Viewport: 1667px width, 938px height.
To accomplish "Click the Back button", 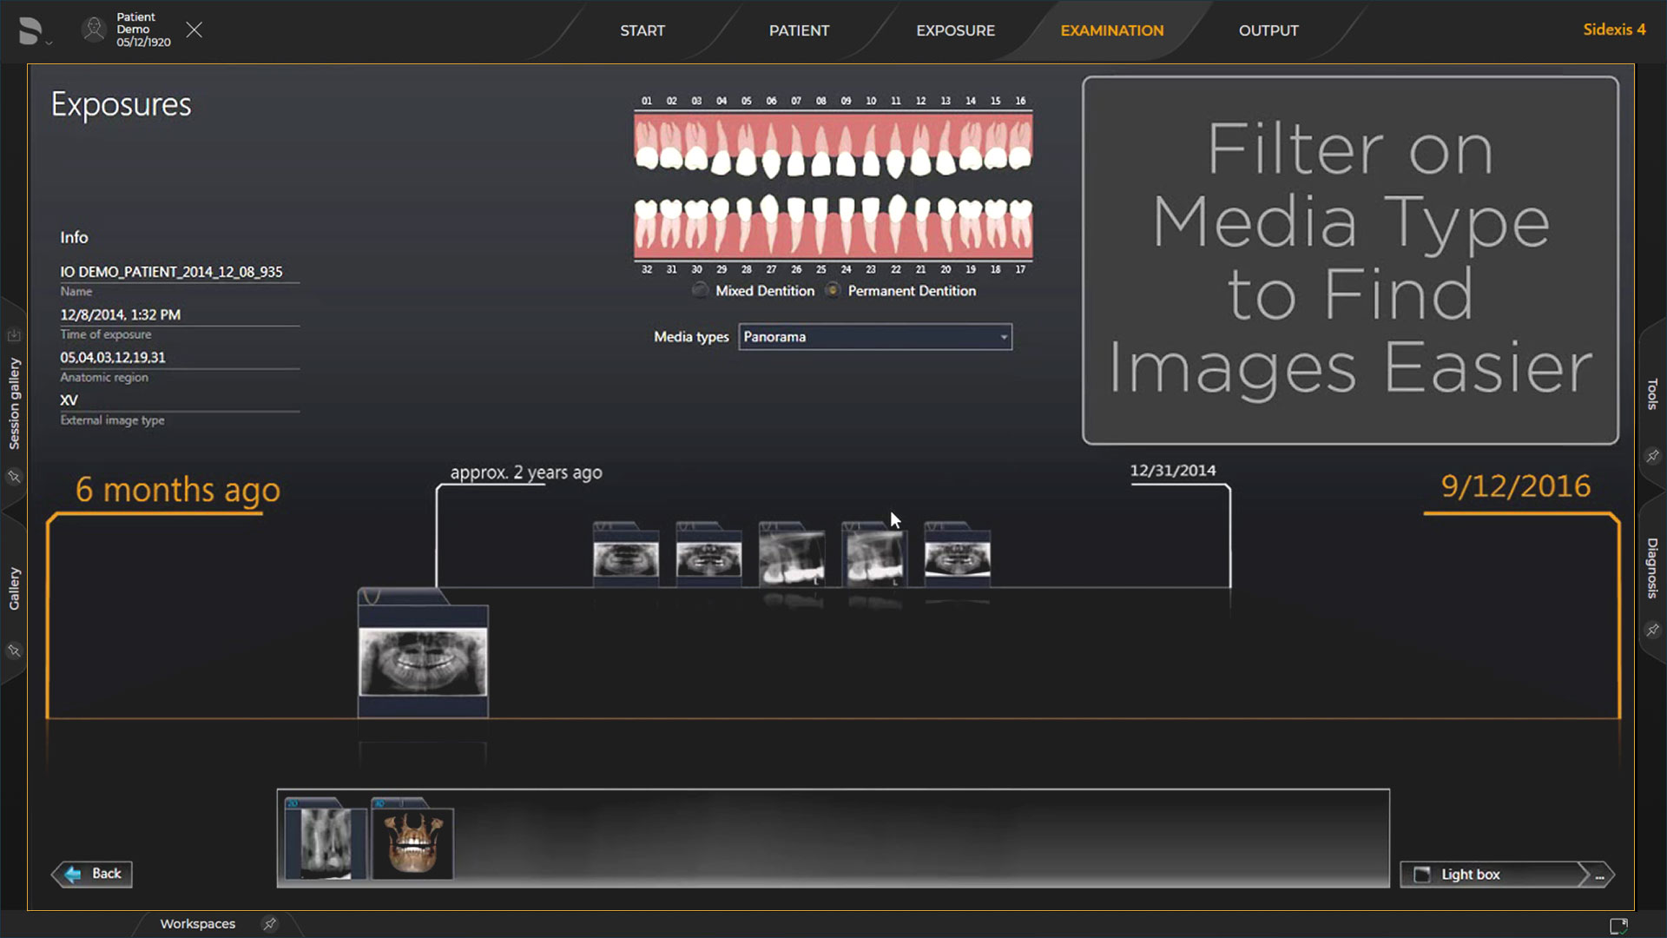I will (94, 874).
